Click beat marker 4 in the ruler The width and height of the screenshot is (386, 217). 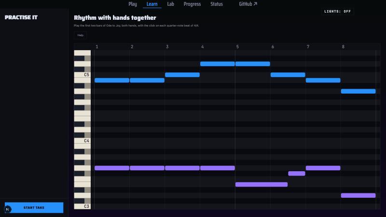click(x=202, y=46)
